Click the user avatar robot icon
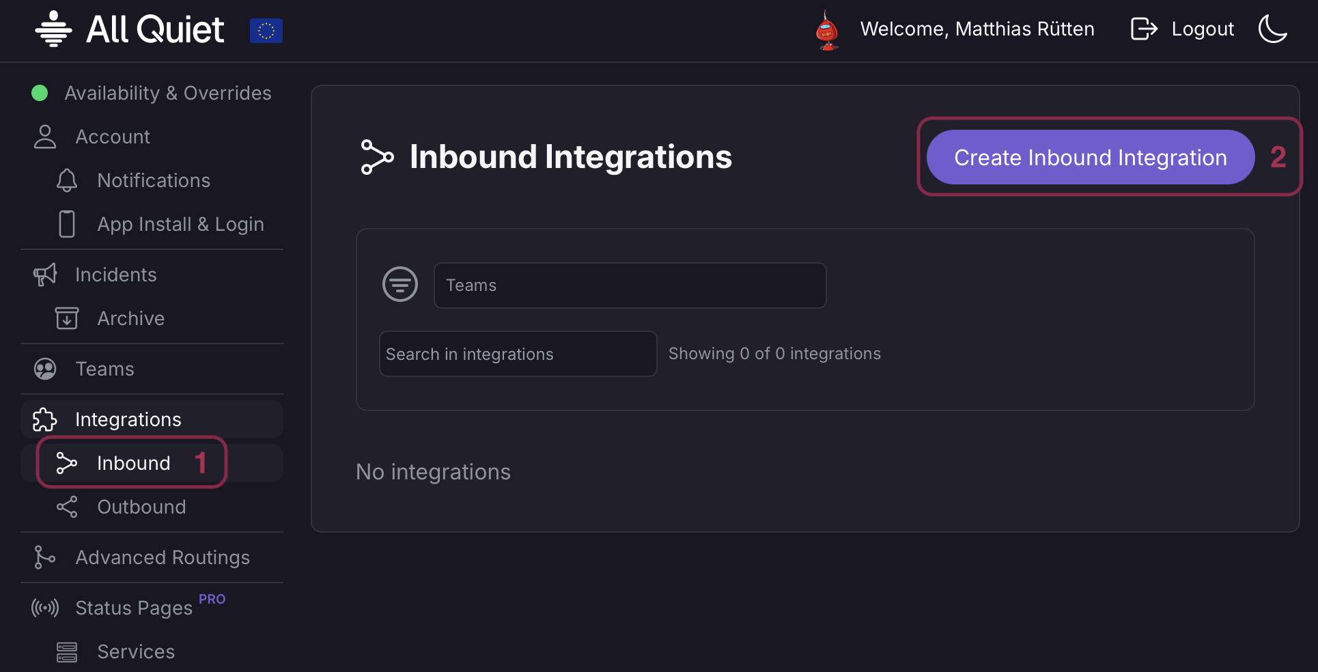1318x672 pixels. tap(827, 31)
